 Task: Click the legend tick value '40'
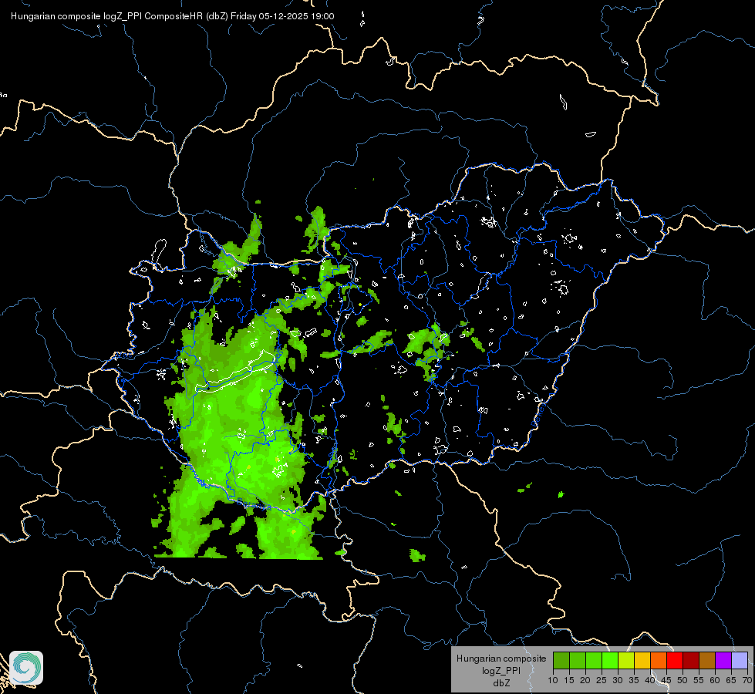(x=650, y=681)
